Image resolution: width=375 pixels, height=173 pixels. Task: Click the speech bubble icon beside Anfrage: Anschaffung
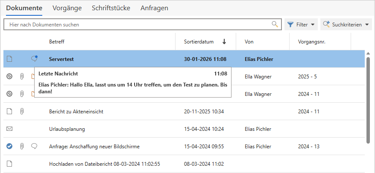tap(34, 146)
